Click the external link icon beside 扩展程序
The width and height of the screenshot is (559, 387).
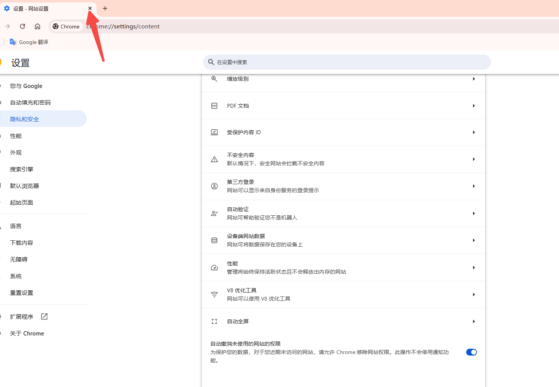(x=44, y=316)
